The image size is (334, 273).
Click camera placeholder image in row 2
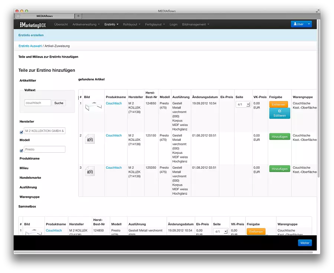90,139
